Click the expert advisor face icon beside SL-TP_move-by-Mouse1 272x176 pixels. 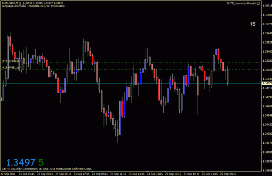coord(259,3)
